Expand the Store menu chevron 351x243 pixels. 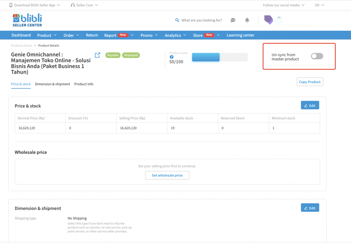coord(218,35)
